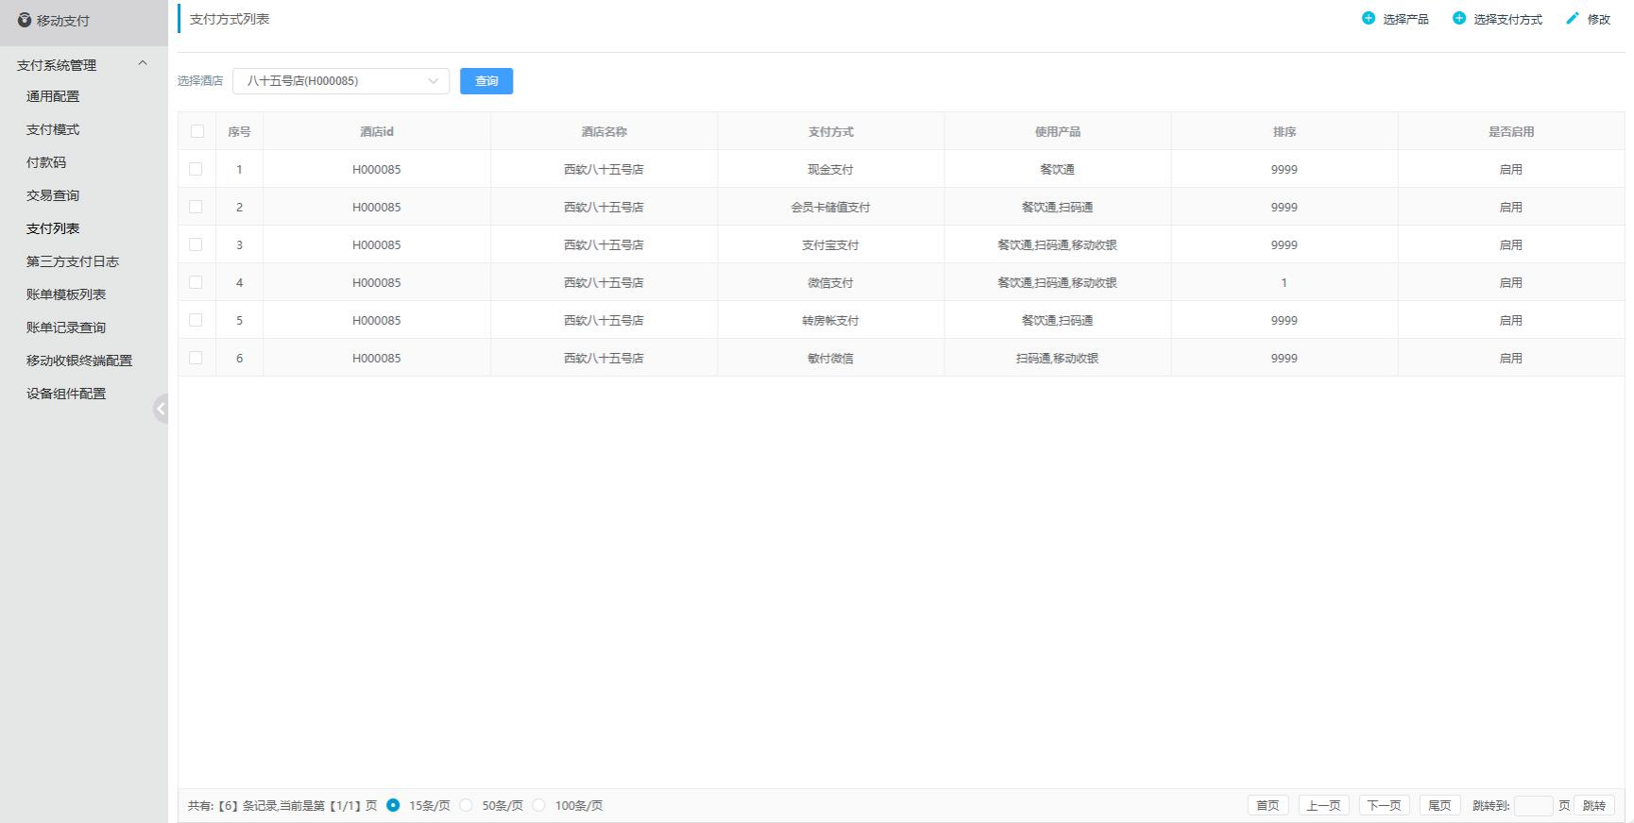Click the 排序 column header
Viewport: 1634px width, 823px height.
pos(1284,131)
